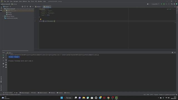Select the com.py editor tab
The height and width of the screenshot is (100, 178).
[x=47, y=7]
